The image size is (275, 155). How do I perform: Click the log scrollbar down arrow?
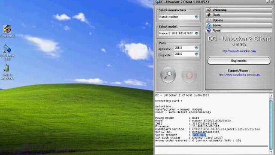click(271, 152)
